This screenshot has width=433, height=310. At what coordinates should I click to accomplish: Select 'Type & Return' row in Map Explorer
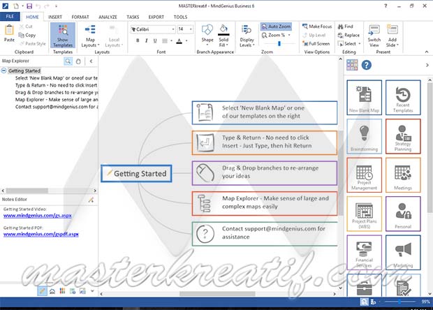[56, 85]
